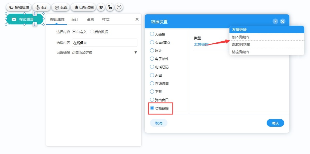This screenshot has height=154, width=310.
Task: Switch to the 样式 tab
Action: [x=106, y=19]
